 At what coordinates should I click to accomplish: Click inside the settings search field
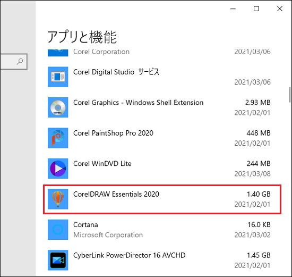[x=13, y=62]
